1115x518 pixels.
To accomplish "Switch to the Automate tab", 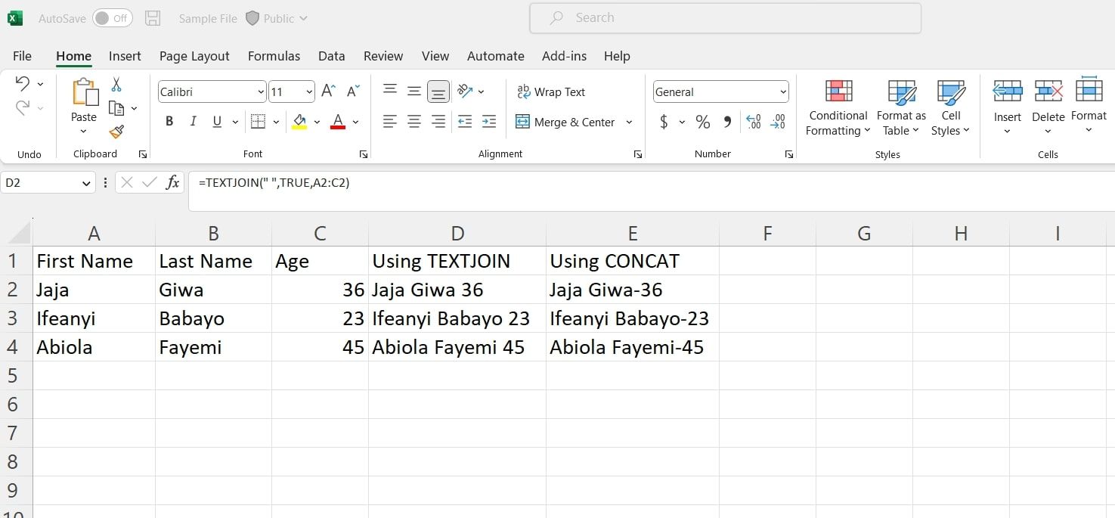I will point(496,56).
